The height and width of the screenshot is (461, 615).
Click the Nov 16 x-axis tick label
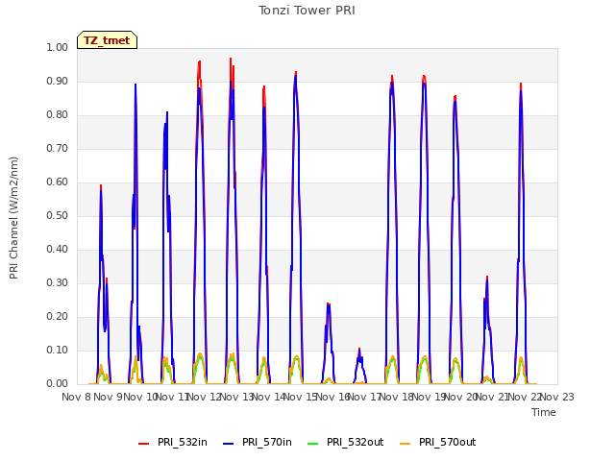(x=332, y=397)
